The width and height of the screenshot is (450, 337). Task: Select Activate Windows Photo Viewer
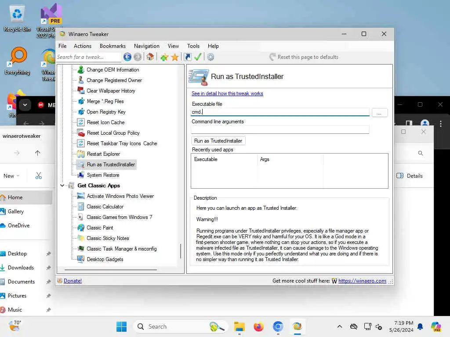pos(120,196)
